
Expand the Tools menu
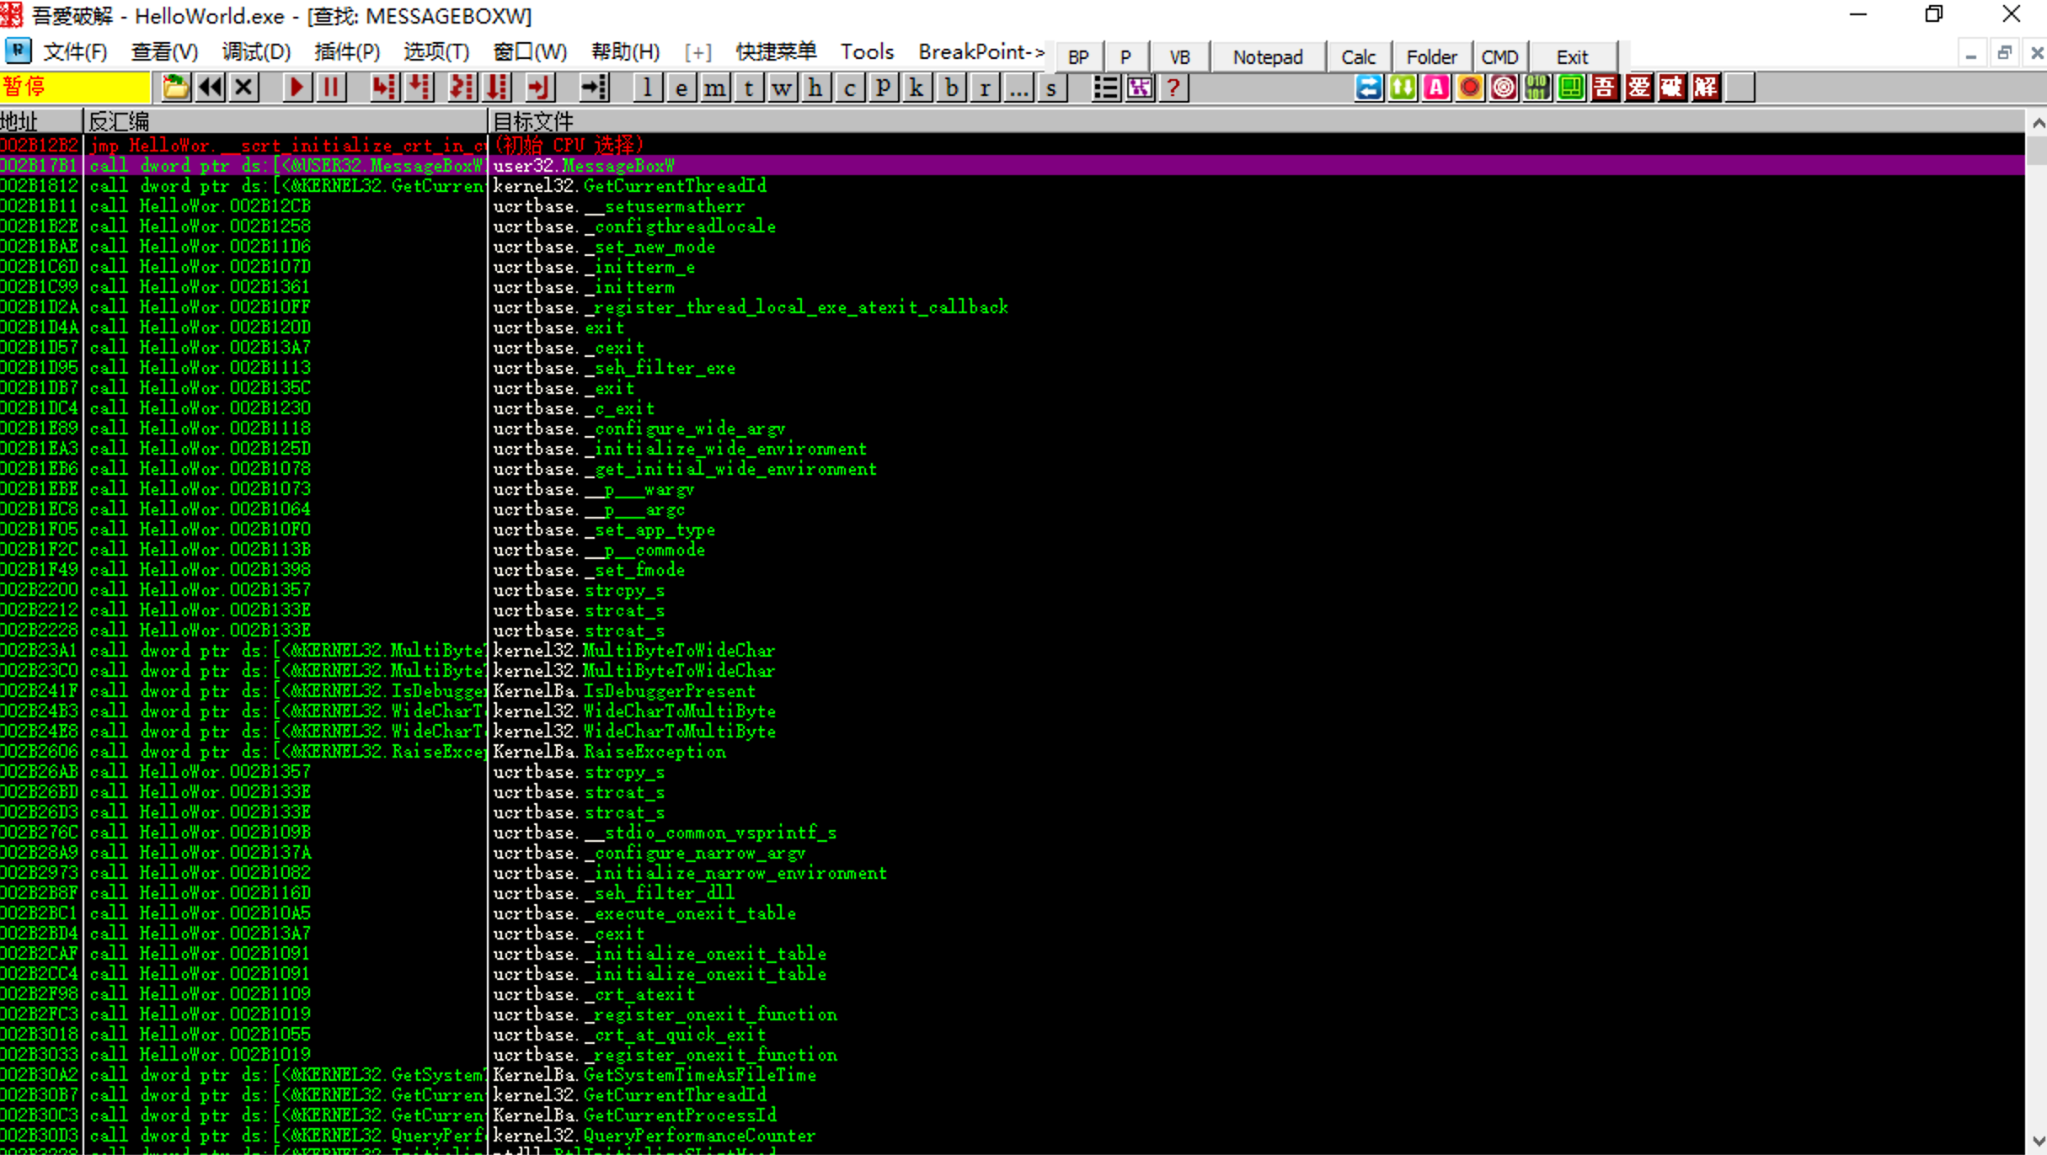click(867, 52)
